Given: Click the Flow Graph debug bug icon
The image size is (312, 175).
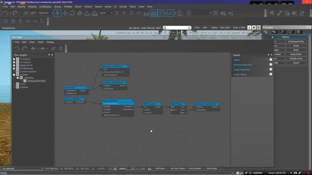Looking at the screenshot, I should click(x=53, y=49).
